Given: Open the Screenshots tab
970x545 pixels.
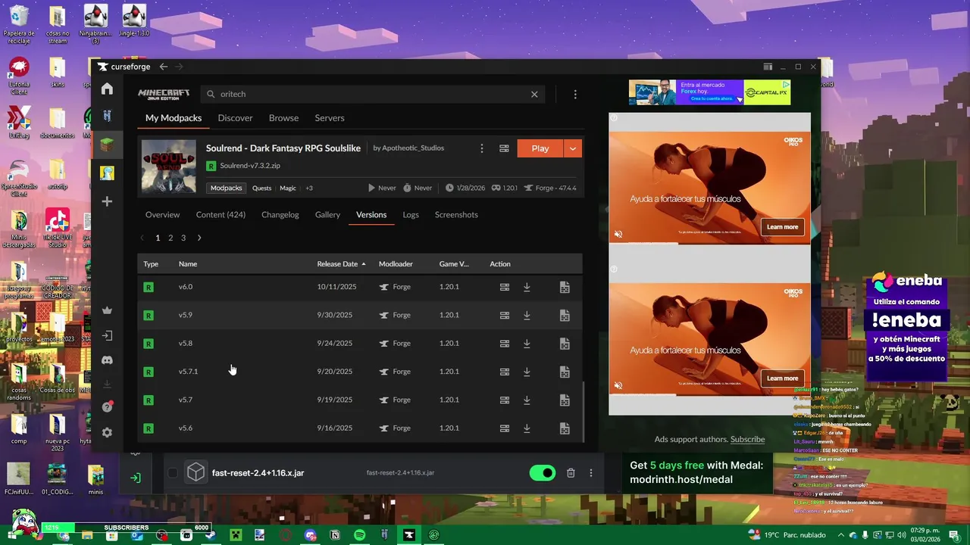Looking at the screenshot, I should [456, 215].
